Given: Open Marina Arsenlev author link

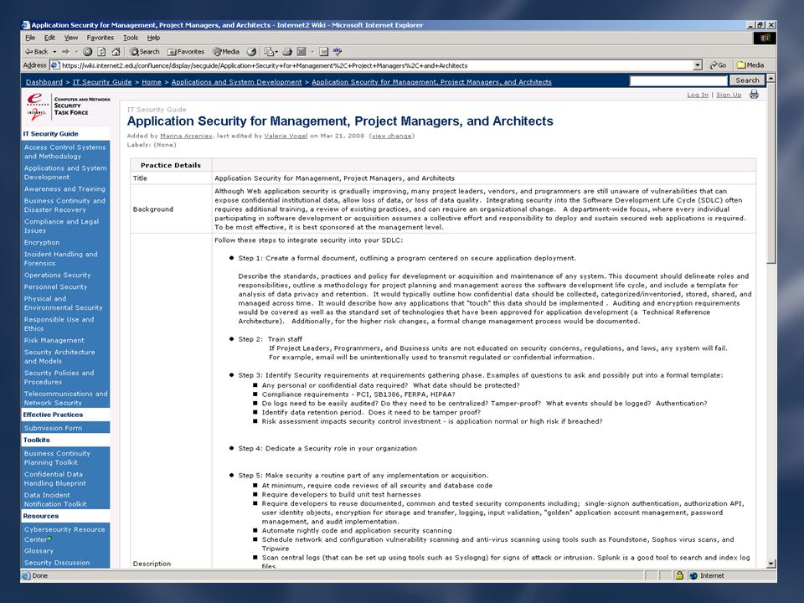Looking at the screenshot, I should (x=186, y=136).
